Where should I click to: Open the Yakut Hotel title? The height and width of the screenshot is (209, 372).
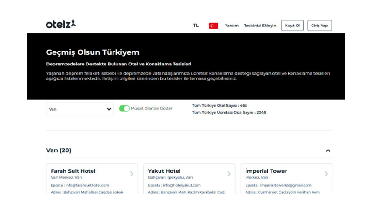click(164, 171)
